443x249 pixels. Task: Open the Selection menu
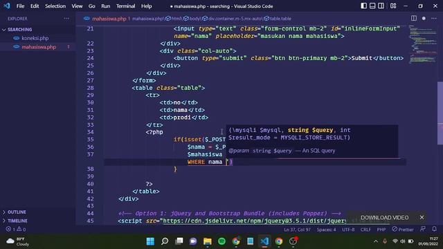pos(55,6)
